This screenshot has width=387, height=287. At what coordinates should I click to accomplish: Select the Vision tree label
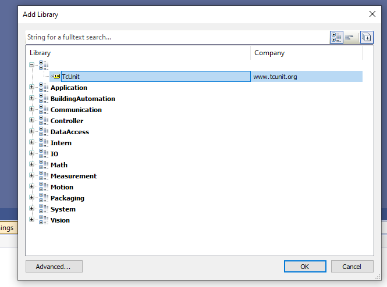[x=60, y=220]
